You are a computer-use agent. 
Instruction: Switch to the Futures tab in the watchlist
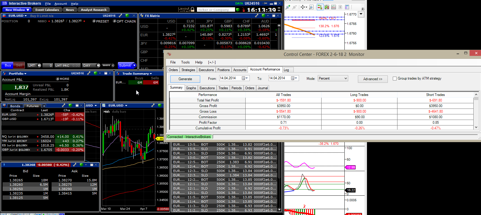(x=33, y=106)
